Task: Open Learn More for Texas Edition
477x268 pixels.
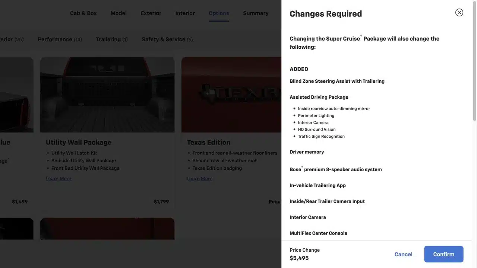Action: tap(200, 179)
